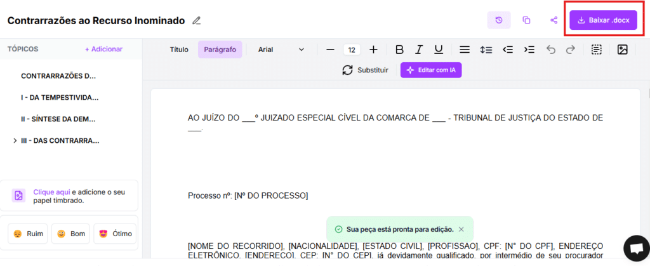The width and height of the screenshot is (650, 266).
Task: Open the line spacing icon
Action: coord(486,50)
